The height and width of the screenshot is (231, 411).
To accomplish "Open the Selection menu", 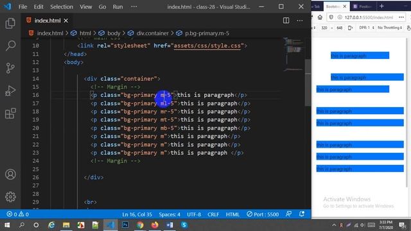I will pos(62,7).
